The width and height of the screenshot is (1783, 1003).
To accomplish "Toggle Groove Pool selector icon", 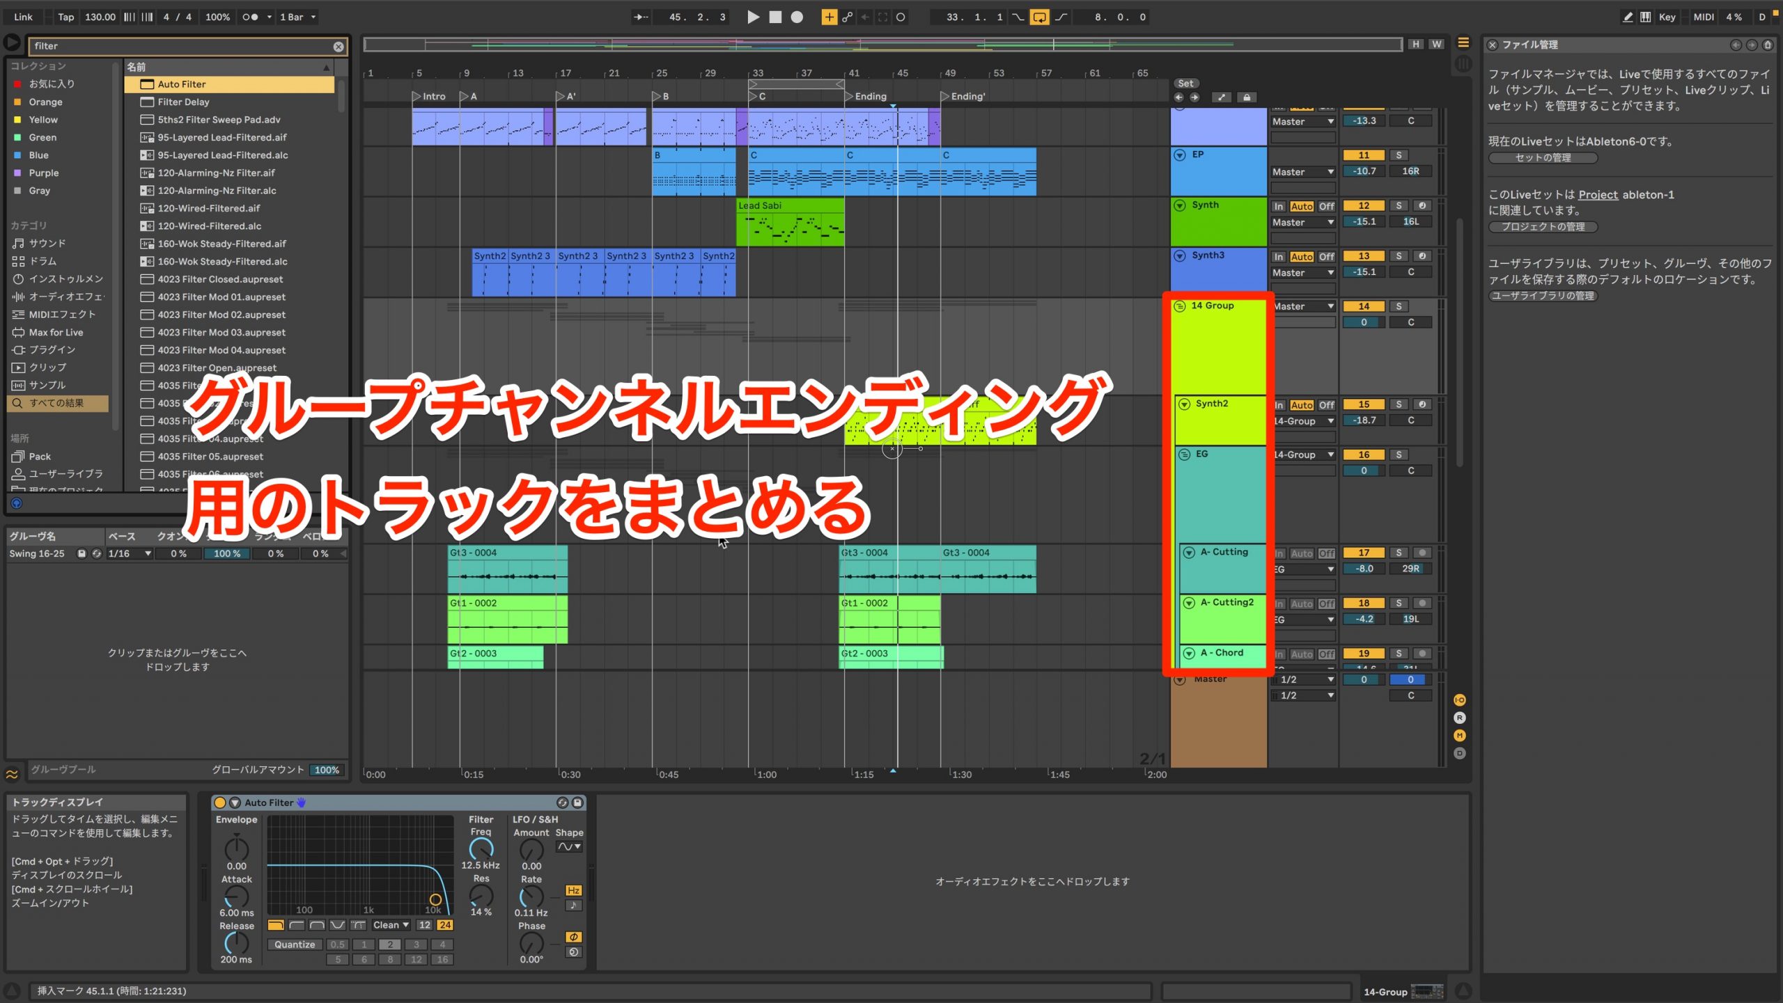I will (12, 774).
